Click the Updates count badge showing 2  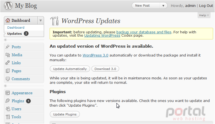coord(26,33)
